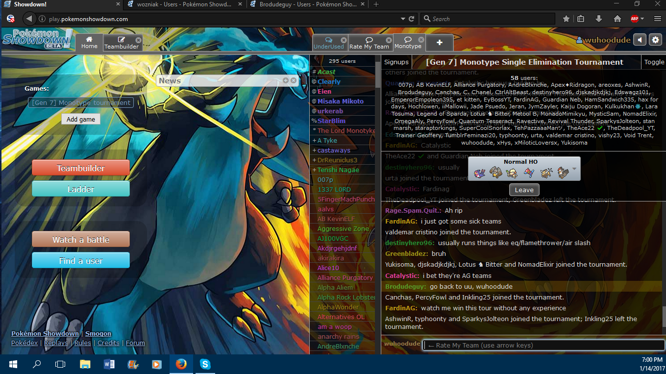Open the red Teambuilder button

point(81,168)
